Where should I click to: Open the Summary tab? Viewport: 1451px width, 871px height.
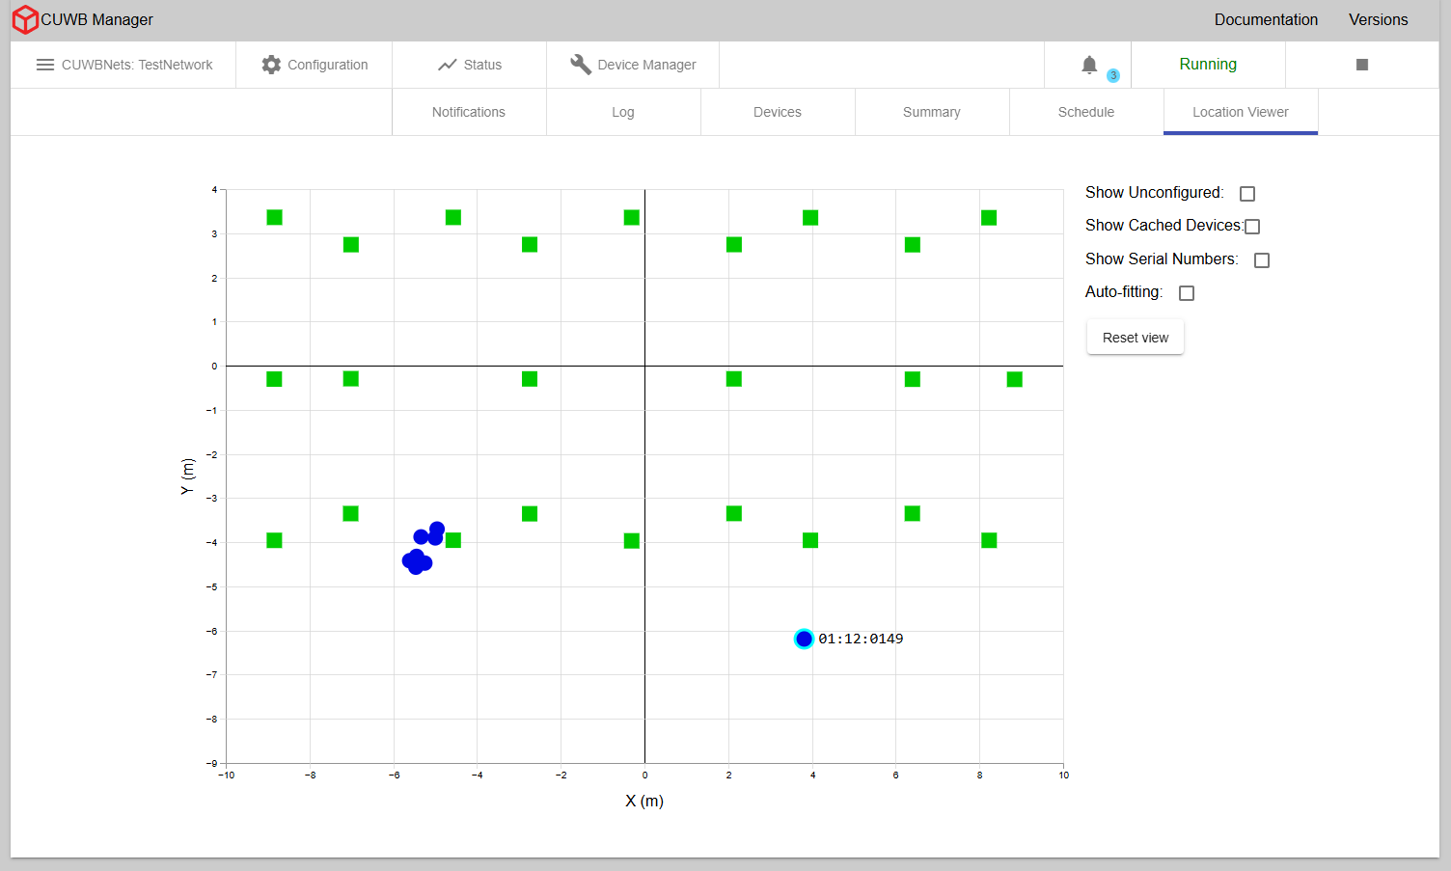coord(932,112)
